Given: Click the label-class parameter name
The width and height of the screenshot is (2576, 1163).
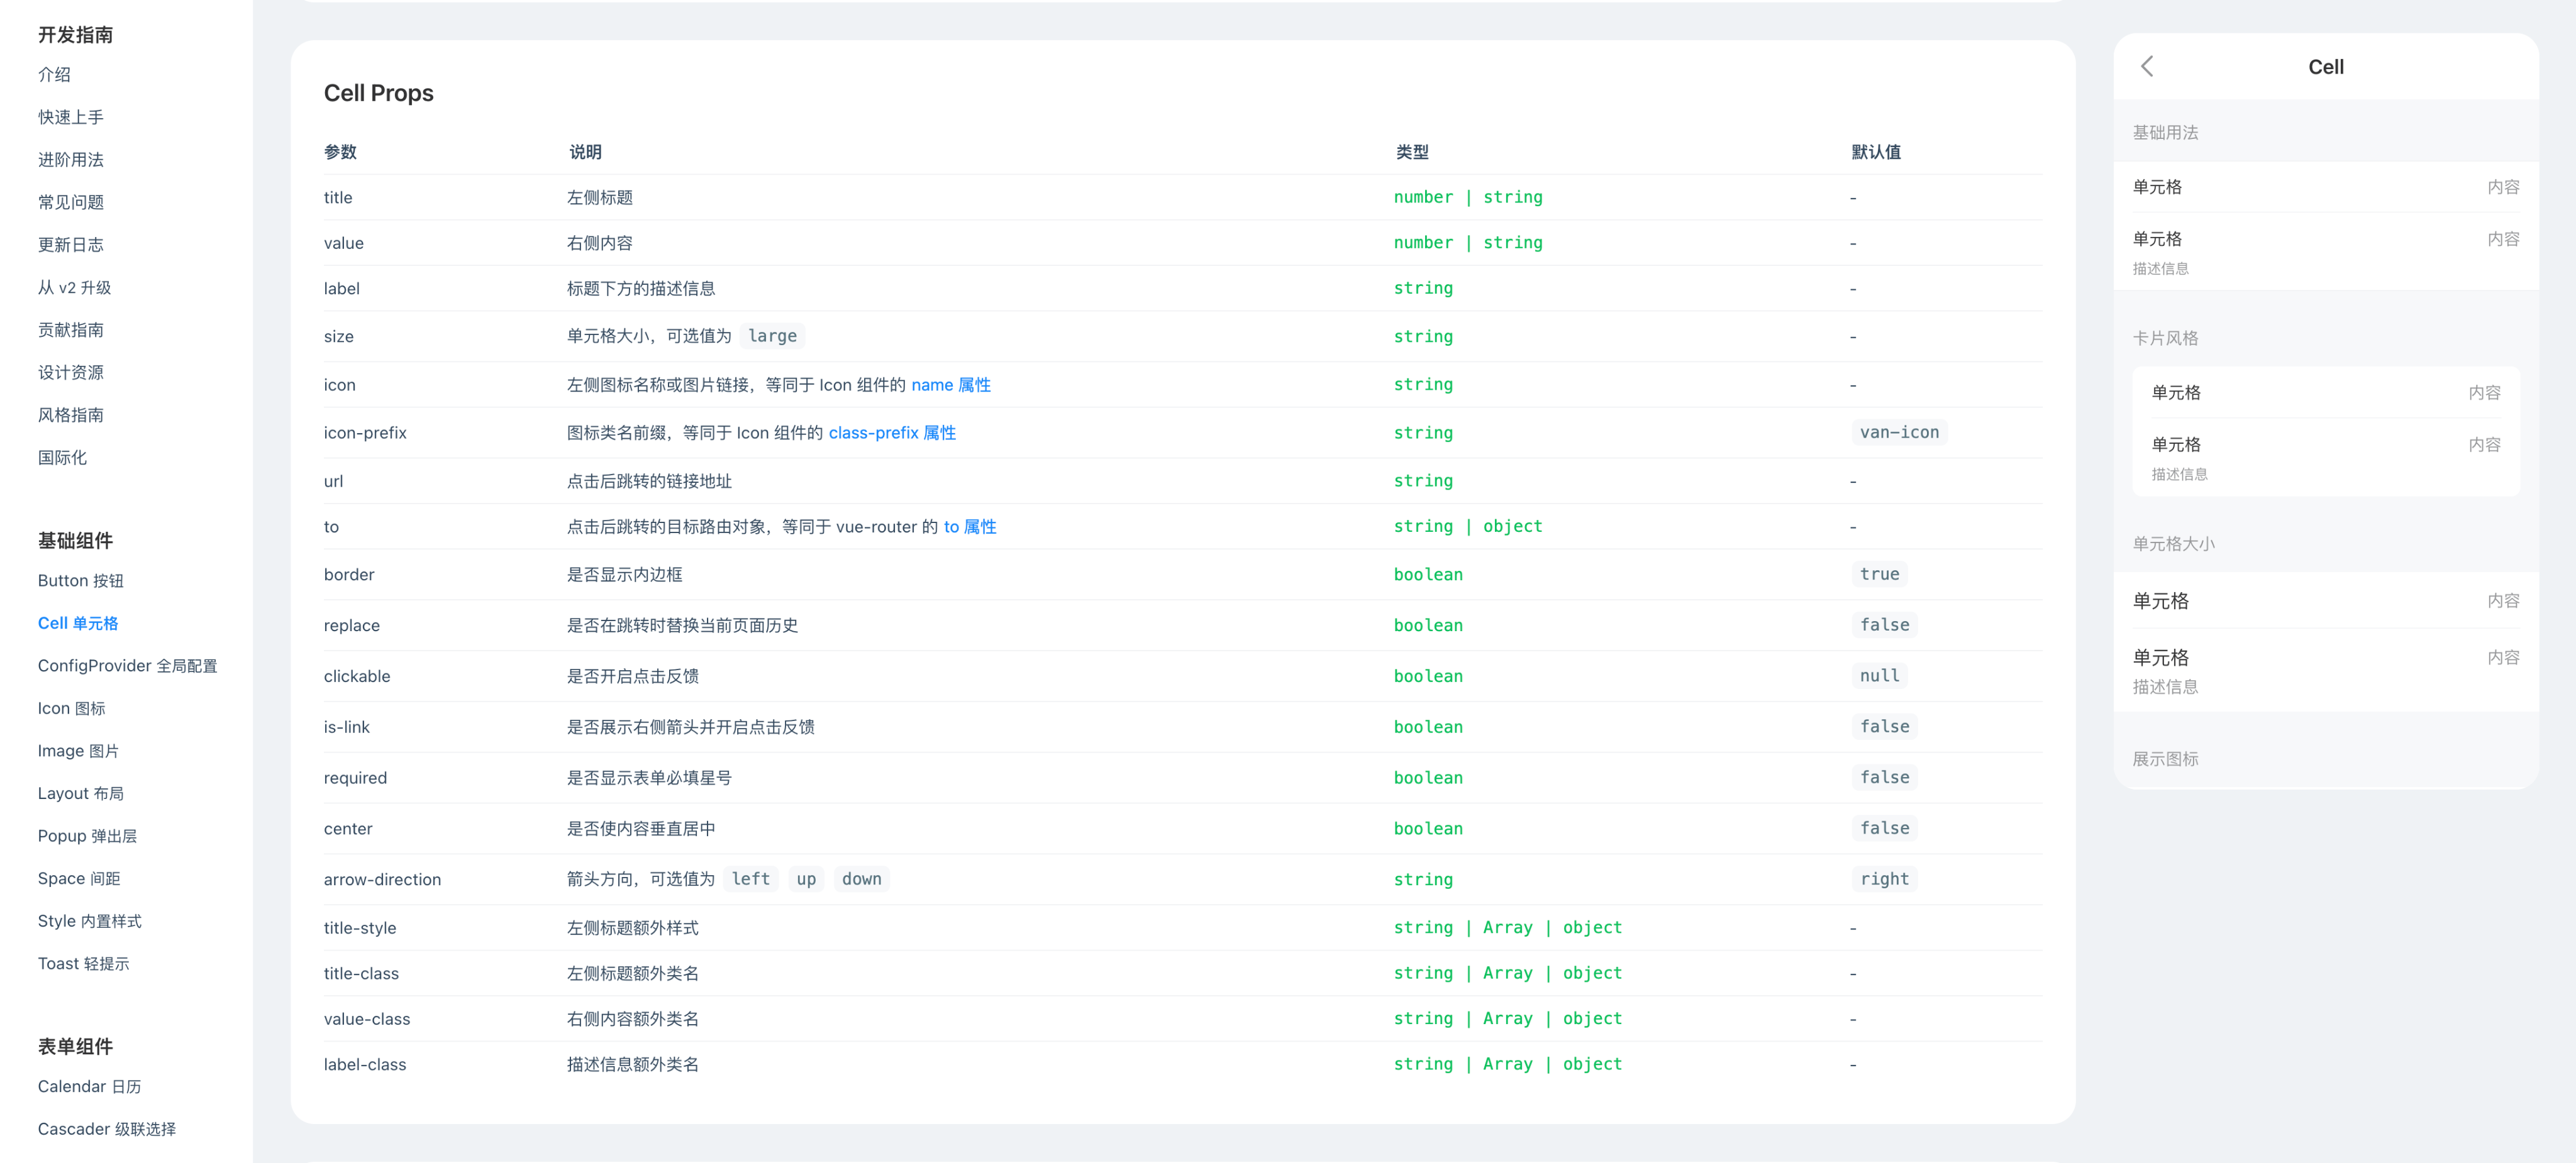Looking at the screenshot, I should click(x=364, y=1065).
